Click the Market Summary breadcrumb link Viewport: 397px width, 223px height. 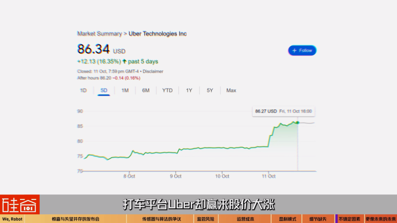click(100, 34)
